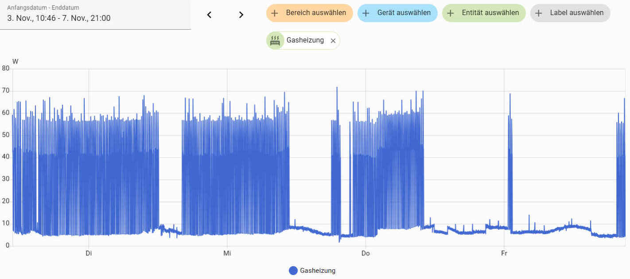630x279 pixels.
Task: Click the plus icon on Gerät auswählen
Action: click(x=366, y=13)
